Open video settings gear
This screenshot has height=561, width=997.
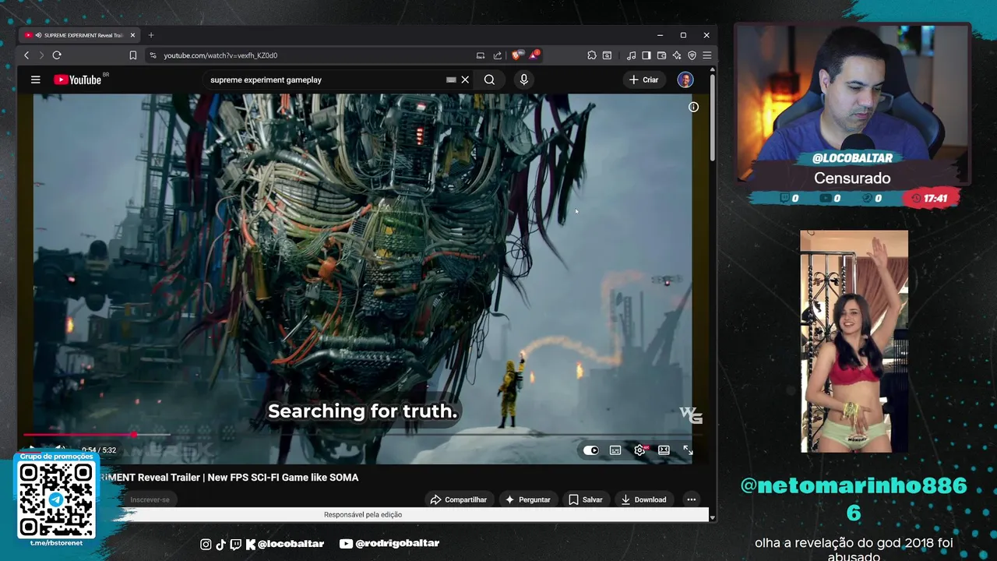[639, 450]
